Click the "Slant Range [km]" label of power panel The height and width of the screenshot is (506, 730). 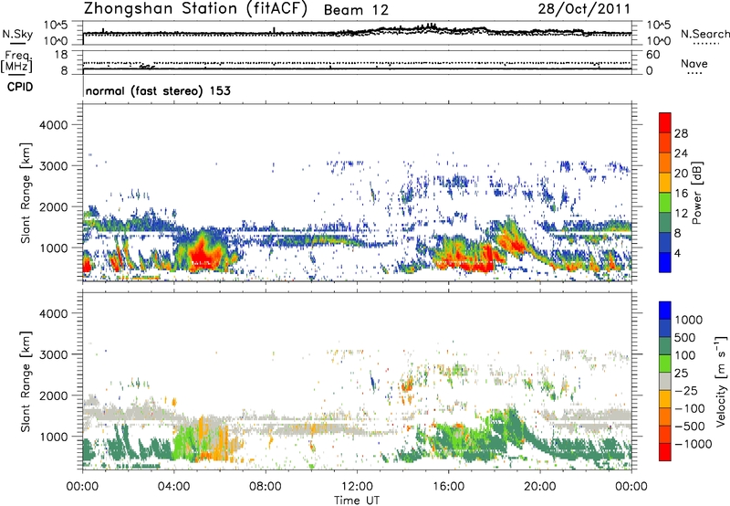coord(26,193)
